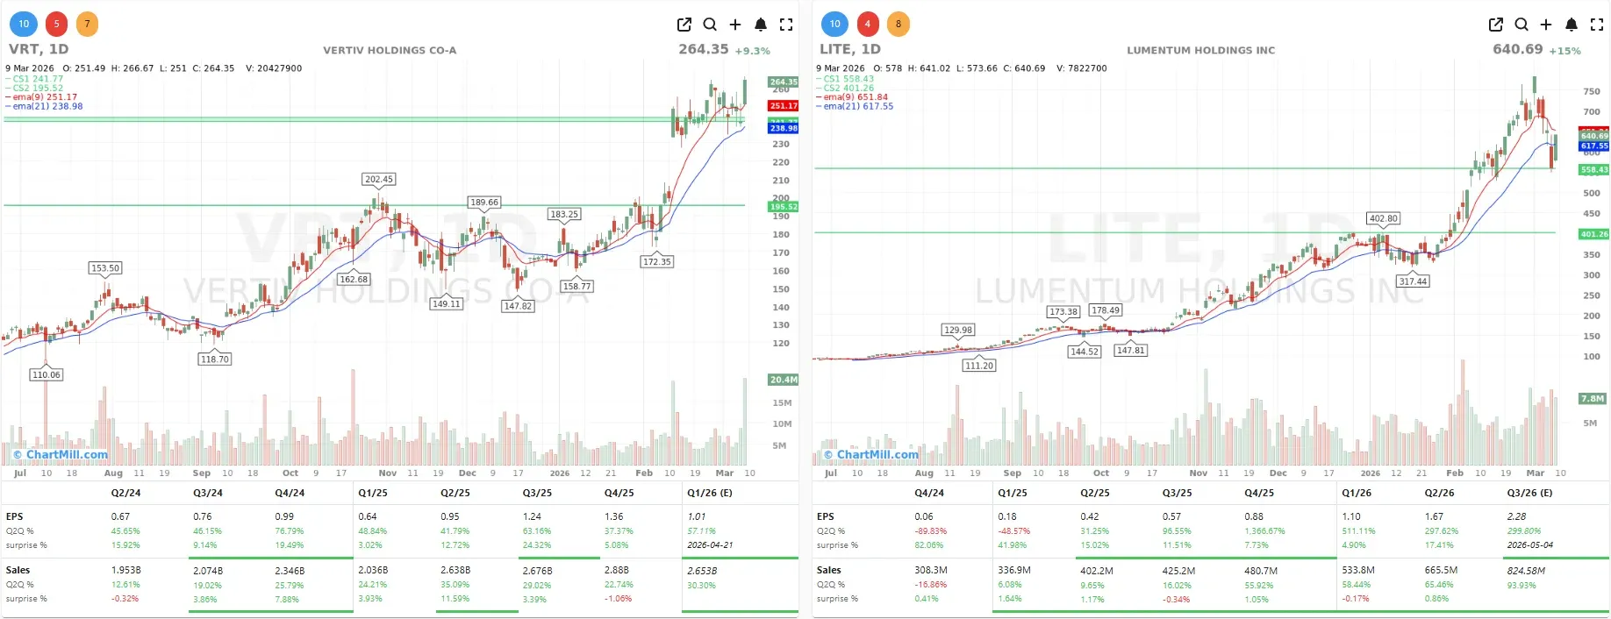The image size is (1611, 619).
Task: Click the LUMENTUM HOLDINGS INC heading
Action: point(1201,50)
